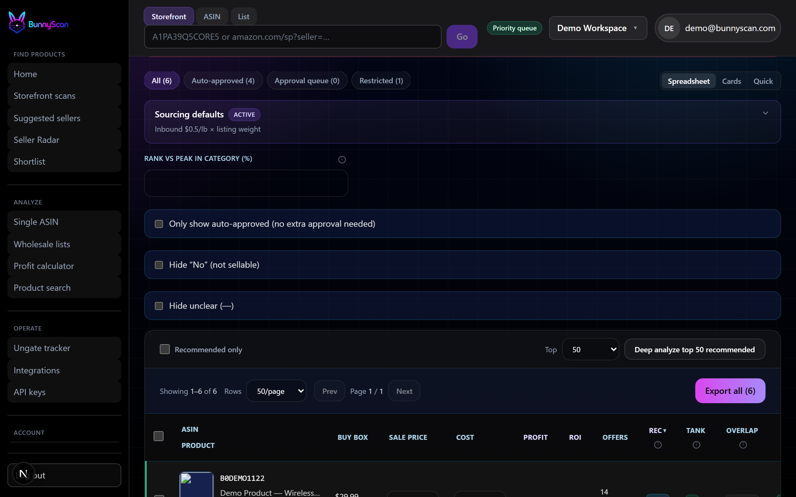Open the Demo Workspace dropdown
Screen dimensions: 796x497
click(x=598, y=28)
